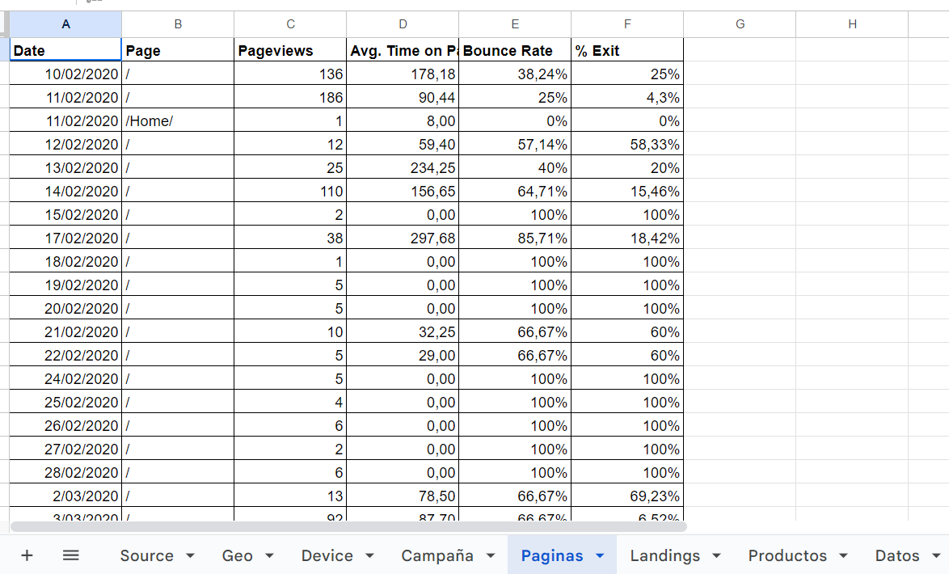
Task: Open the Datos tab dropdown arrow
Action: pyautogui.click(x=936, y=556)
